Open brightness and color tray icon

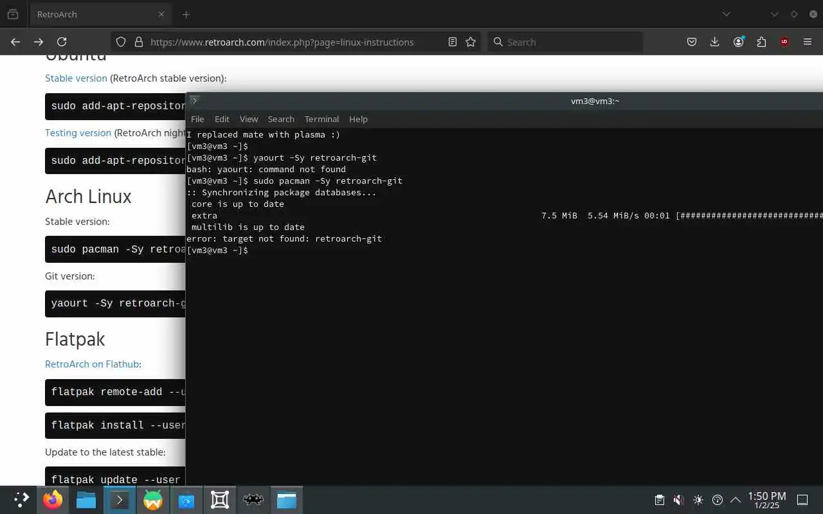tap(698, 499)
